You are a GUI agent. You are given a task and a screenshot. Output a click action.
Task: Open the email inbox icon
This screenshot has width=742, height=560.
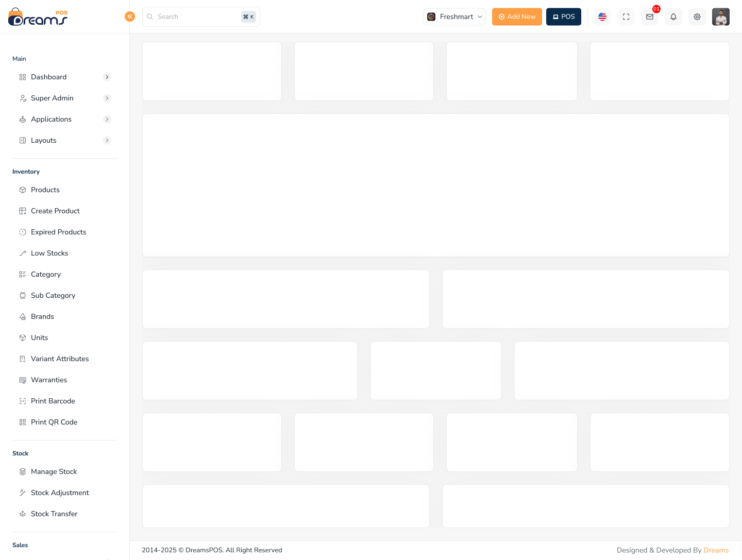point(650,17)
